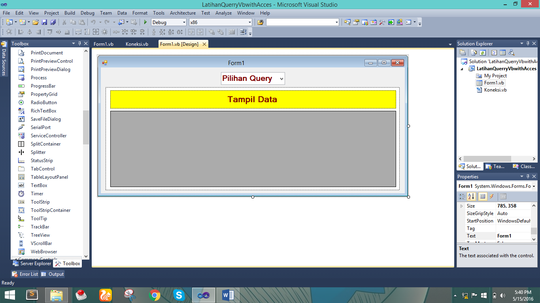The height and width of the screenshot is (303, 540).
Task: Switch Properties to Categorized view
Action: coord(462,196)
